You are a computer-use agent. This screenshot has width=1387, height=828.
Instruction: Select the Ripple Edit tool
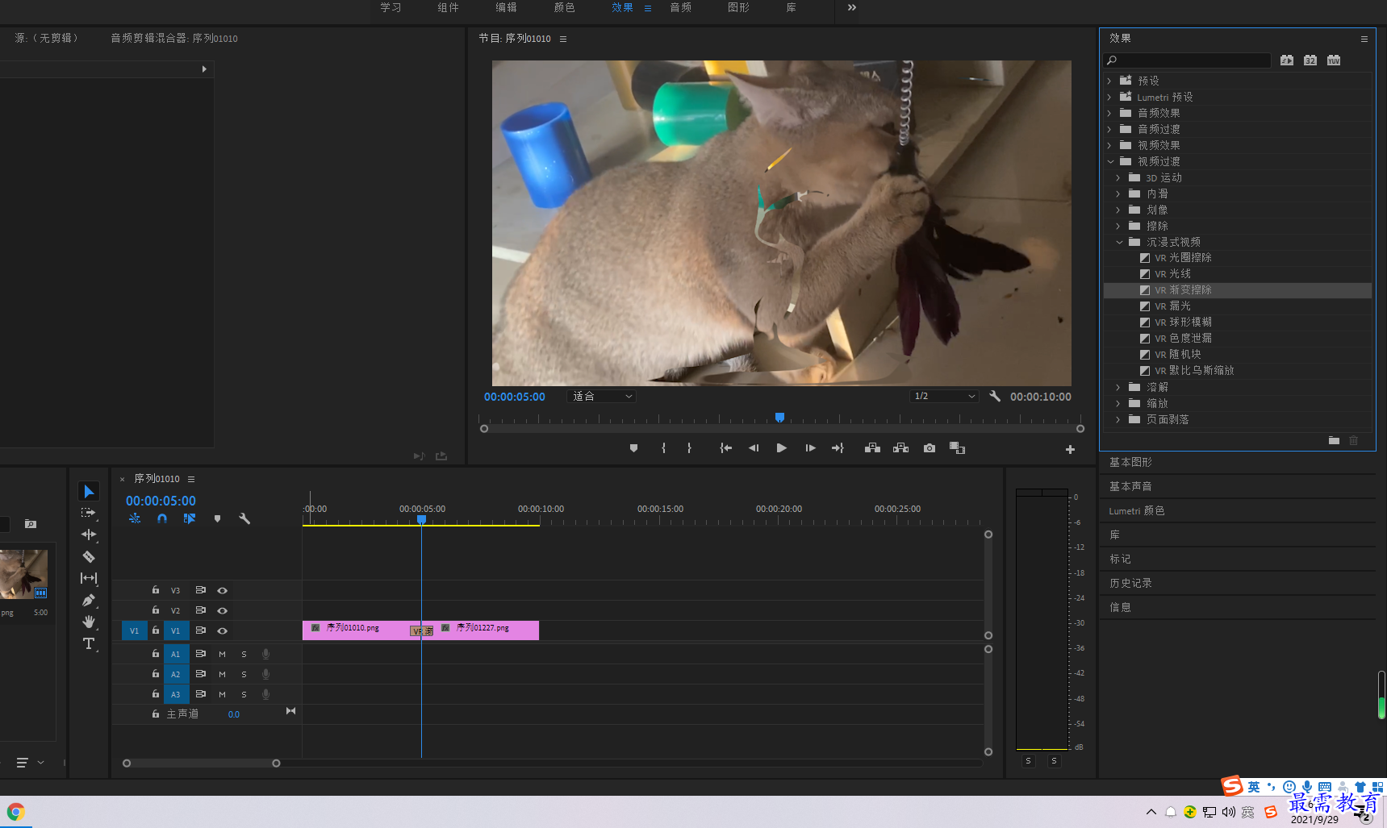coord(89,535)
